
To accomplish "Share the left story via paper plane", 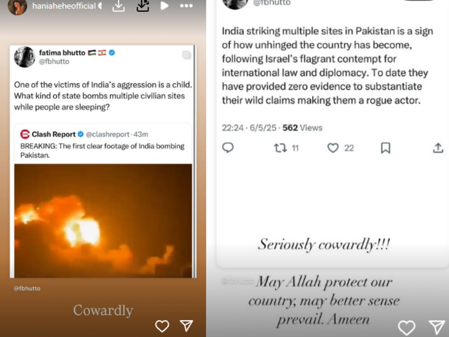I will click(187, 326).
